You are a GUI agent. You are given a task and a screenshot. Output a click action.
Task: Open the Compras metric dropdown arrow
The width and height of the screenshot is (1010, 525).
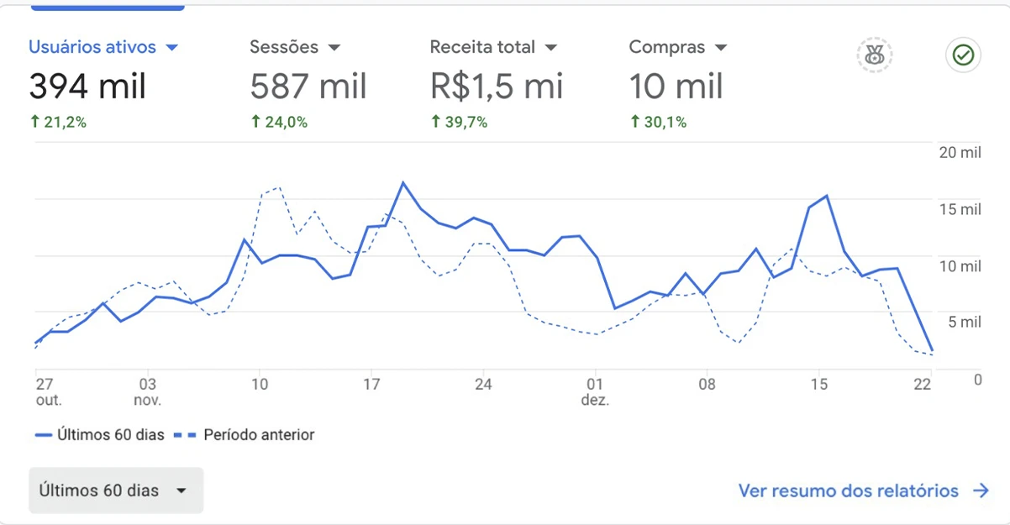point(721,48)
